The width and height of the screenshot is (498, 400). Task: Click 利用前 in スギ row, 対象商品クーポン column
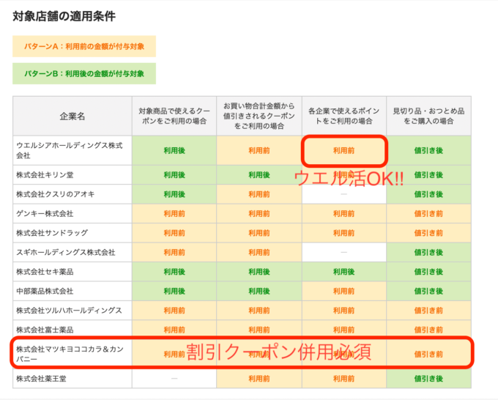click(x=174, y=252)
